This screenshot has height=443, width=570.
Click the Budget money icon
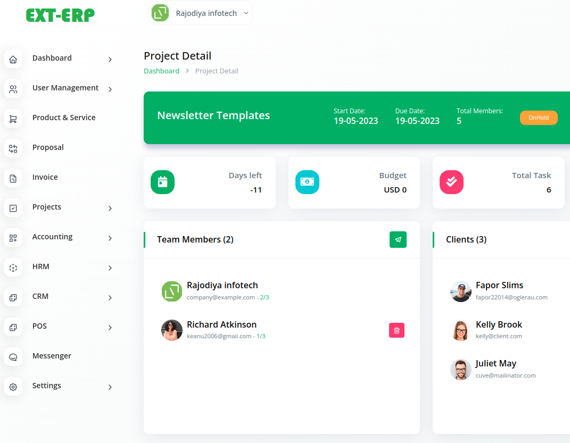tap(307, 182)
